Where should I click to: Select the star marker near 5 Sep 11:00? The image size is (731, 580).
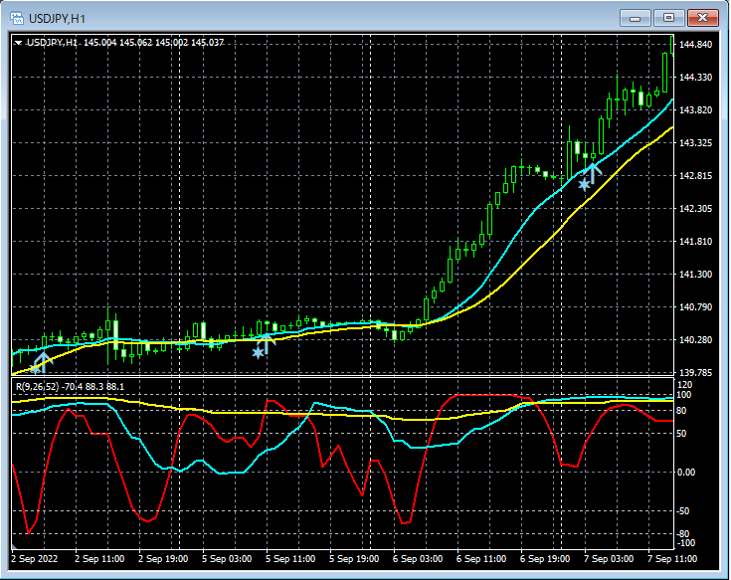coord(258,352)
